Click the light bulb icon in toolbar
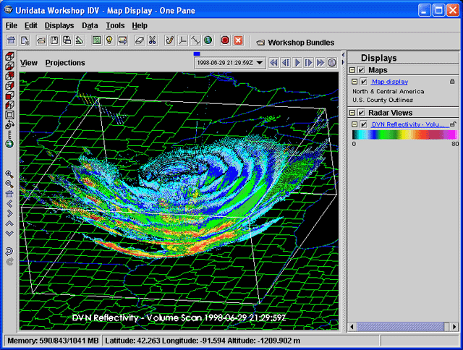Viewport: 463px width, 350px height. pos(110,40)
